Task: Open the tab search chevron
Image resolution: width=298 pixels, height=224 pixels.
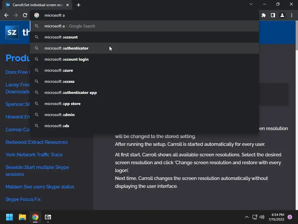Action: click(x=251, y=4)
